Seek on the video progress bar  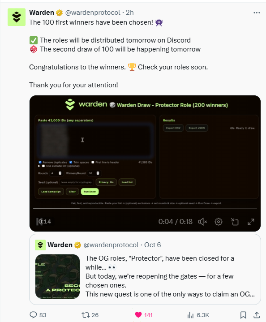[145, 208]
